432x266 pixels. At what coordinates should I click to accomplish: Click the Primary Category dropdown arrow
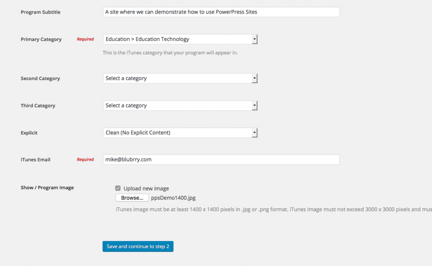(254, 39)
